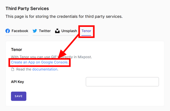Click the Twitter bird icon
The width and height of the screenshot is (170, 111).
(35, 31)
